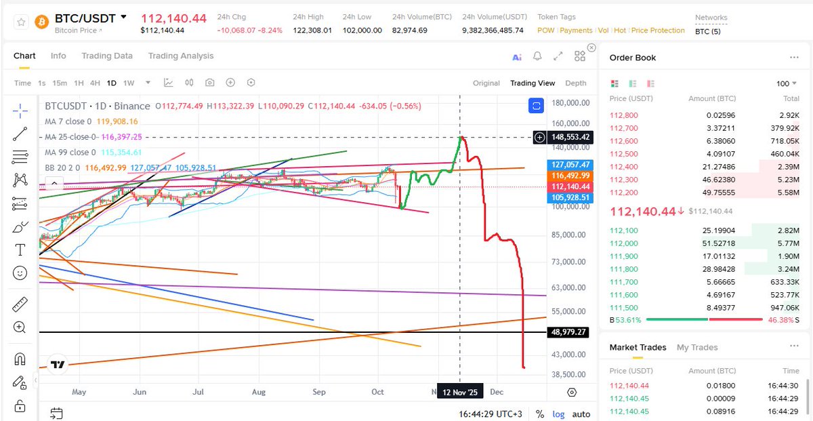The height and width of the screenshot is (421, 813).
Task: Select the measure ruler tool
Action: tap(20, 304)
